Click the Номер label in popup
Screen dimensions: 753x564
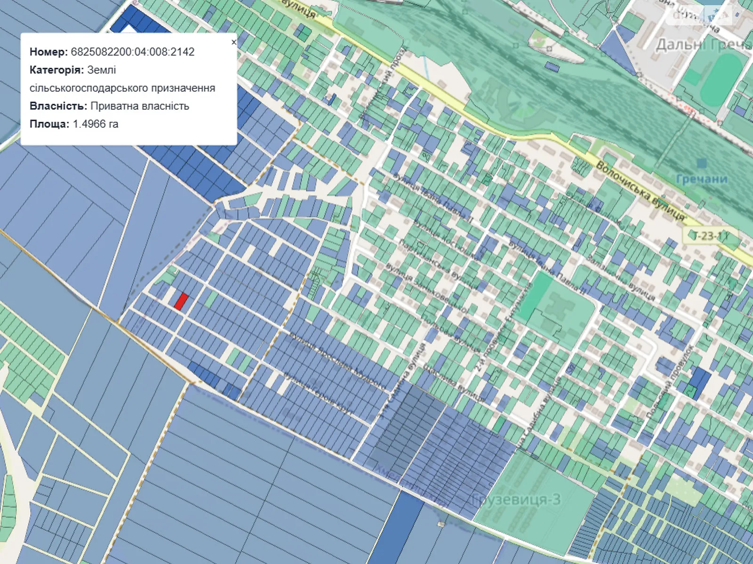click(48, 52)
